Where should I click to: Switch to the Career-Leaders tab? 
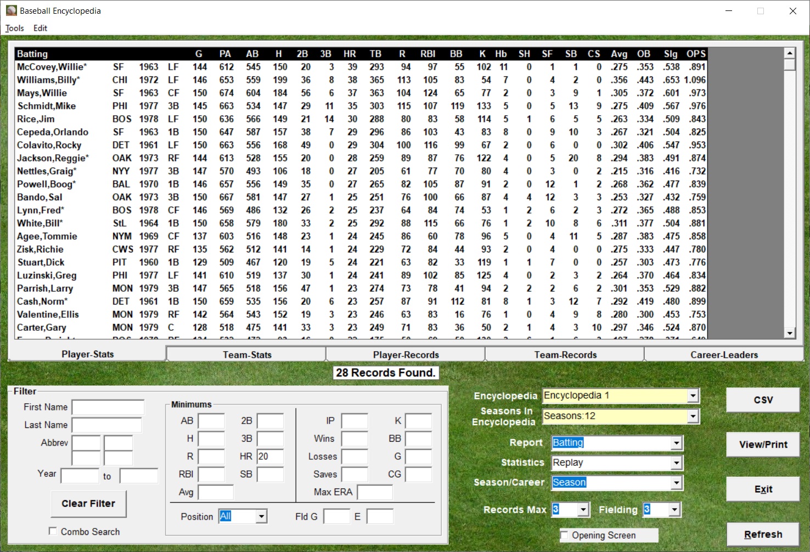tap(724, 354)
